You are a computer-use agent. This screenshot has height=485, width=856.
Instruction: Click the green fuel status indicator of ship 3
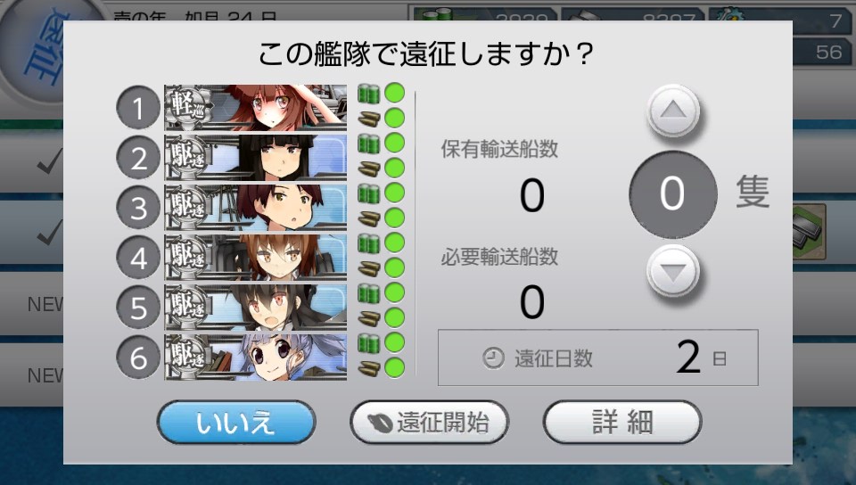395,193
